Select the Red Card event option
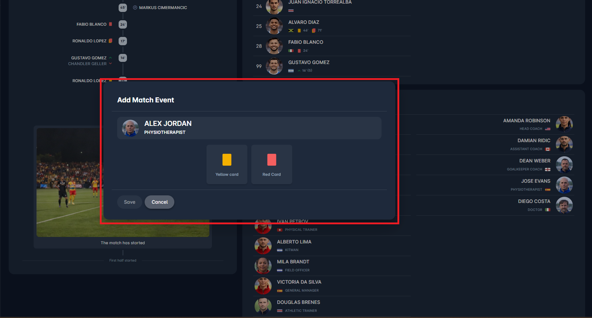The height and width of the screenshot is (318, 592). [x=272, y=165]
